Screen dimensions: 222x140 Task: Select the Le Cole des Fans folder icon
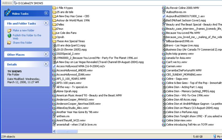(55, 33)
